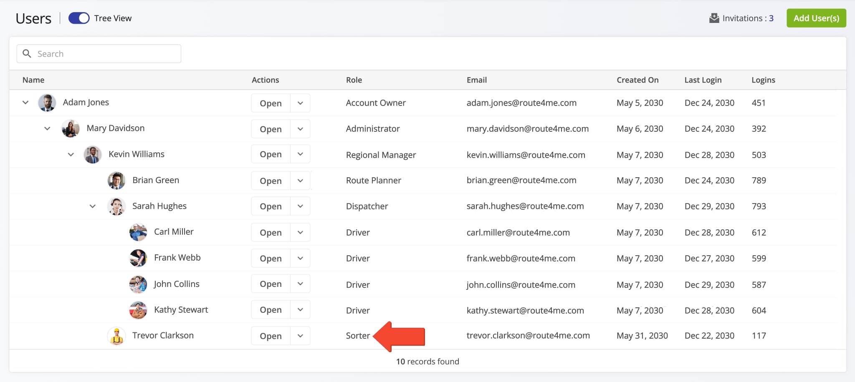This screenshot has height=382, width=855.
Task: Click Frank Webb's avatar
Action: point(138,258)
